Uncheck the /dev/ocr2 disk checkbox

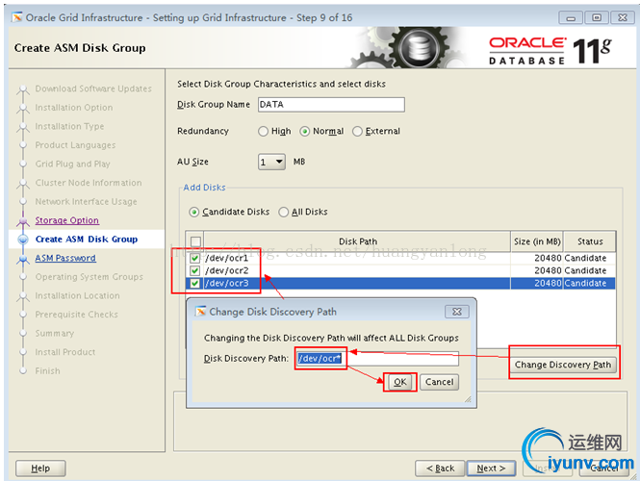pos(195,271)
